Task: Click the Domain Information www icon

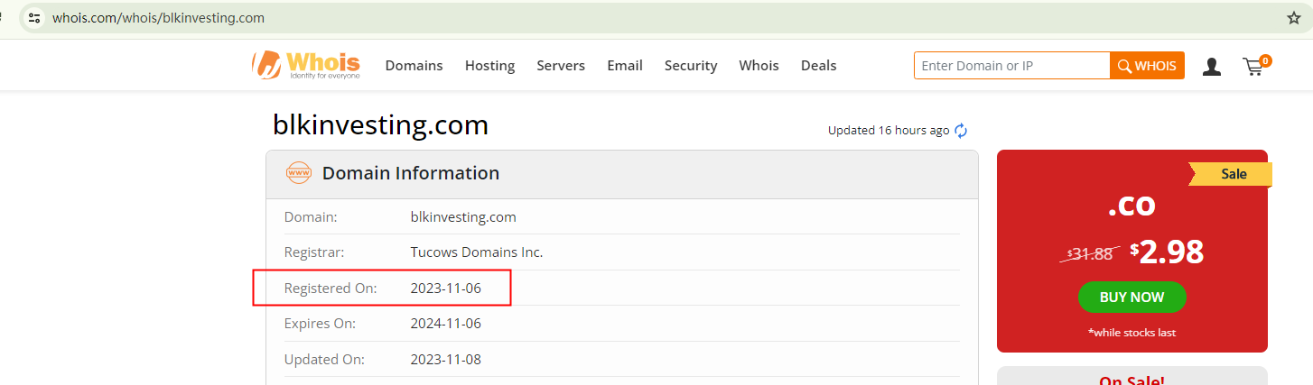Action: 298,173
